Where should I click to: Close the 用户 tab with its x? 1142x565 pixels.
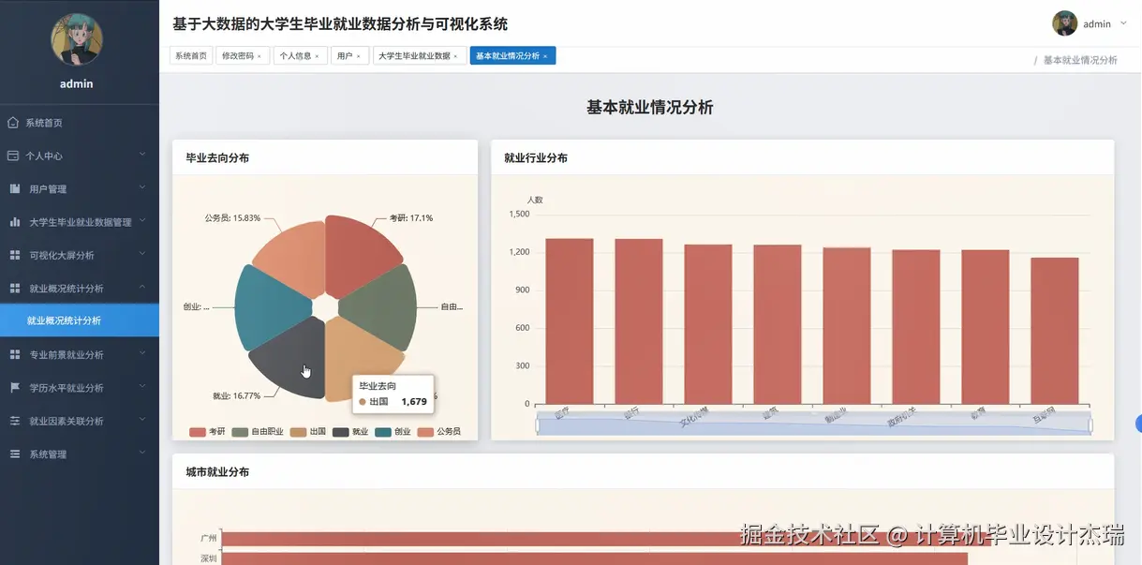(358, 56)
